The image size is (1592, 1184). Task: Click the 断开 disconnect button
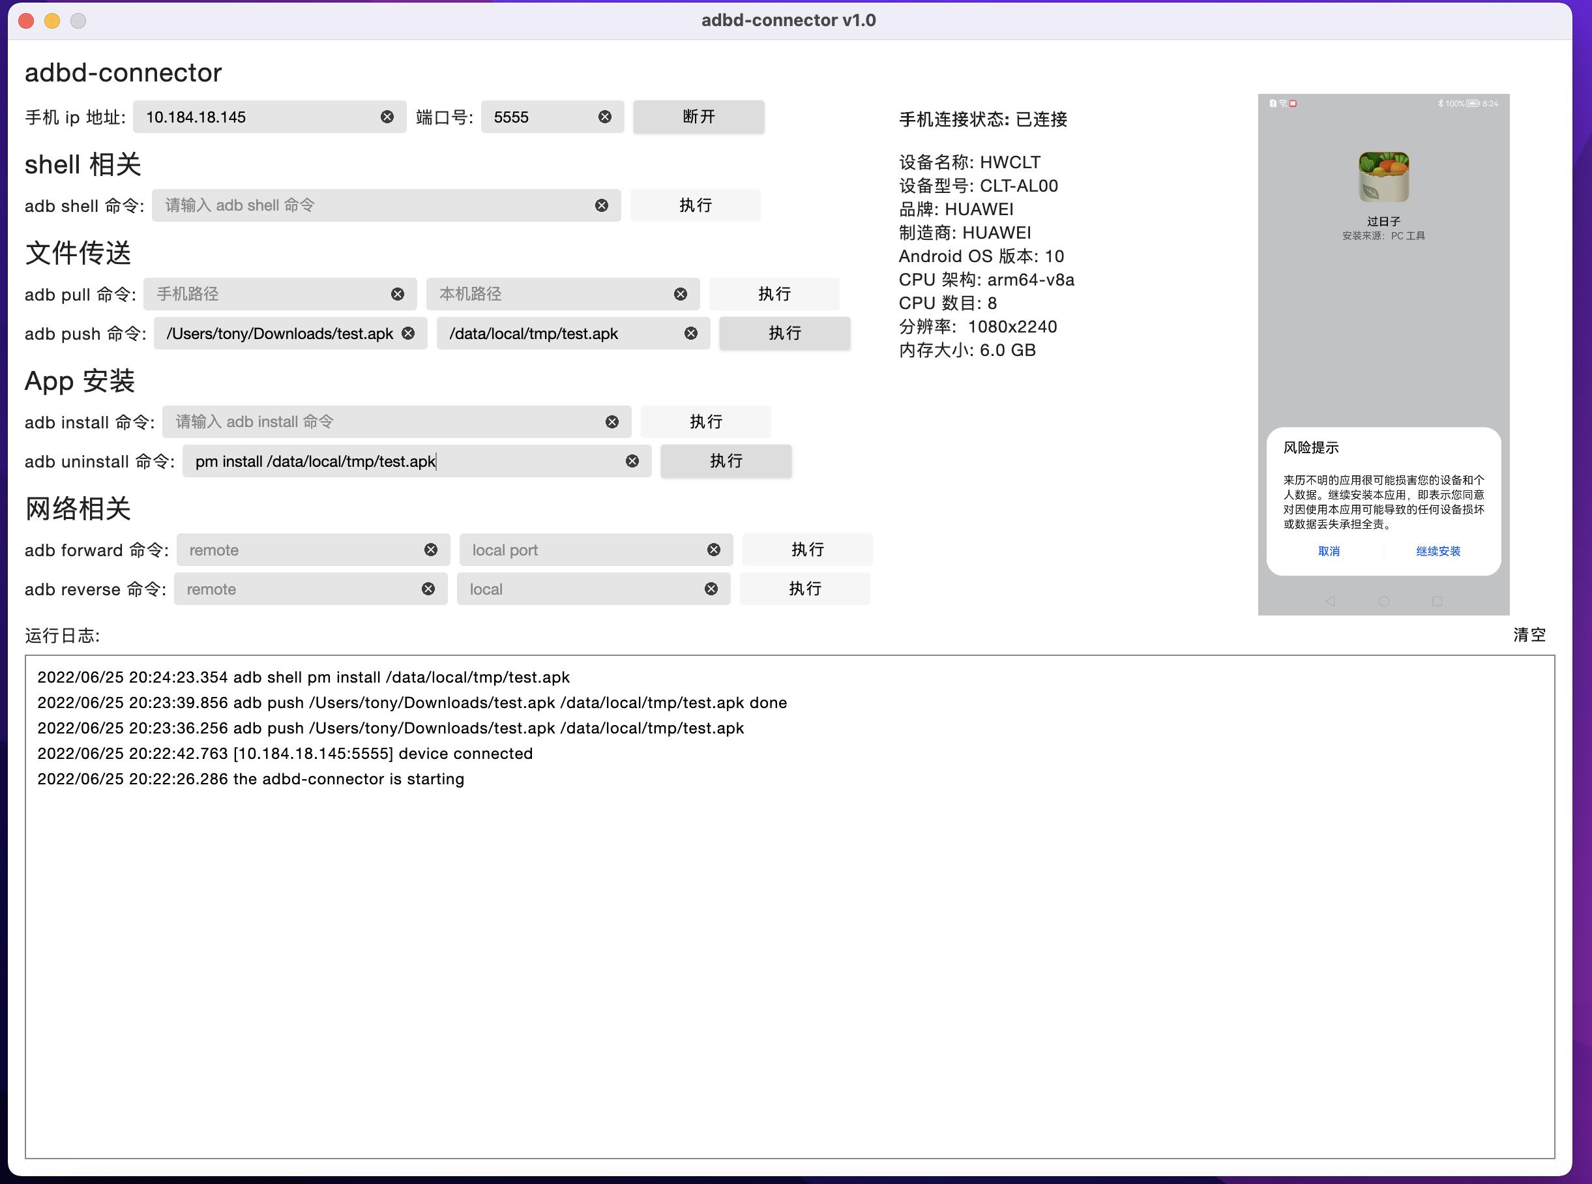[698, 117]
